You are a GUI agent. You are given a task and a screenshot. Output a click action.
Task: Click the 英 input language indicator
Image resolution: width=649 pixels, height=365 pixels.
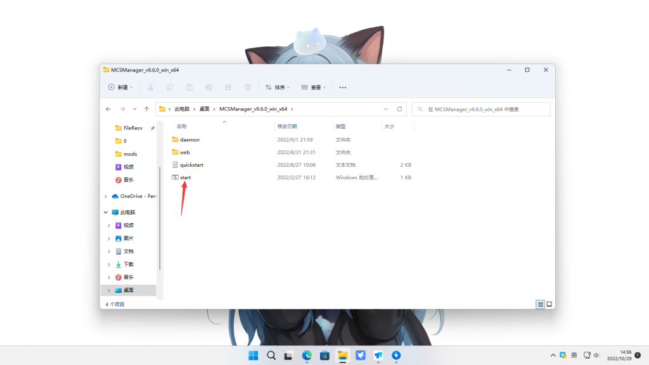(574, 355)
